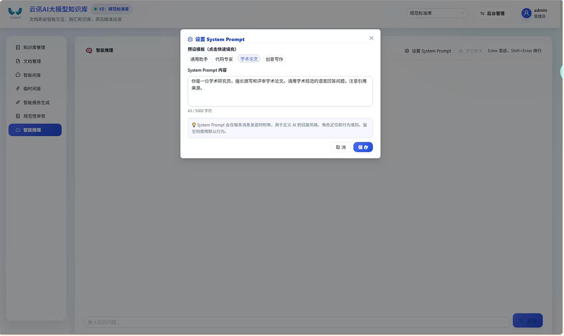Click the 智能推理 folder icon

pos(18,130)
